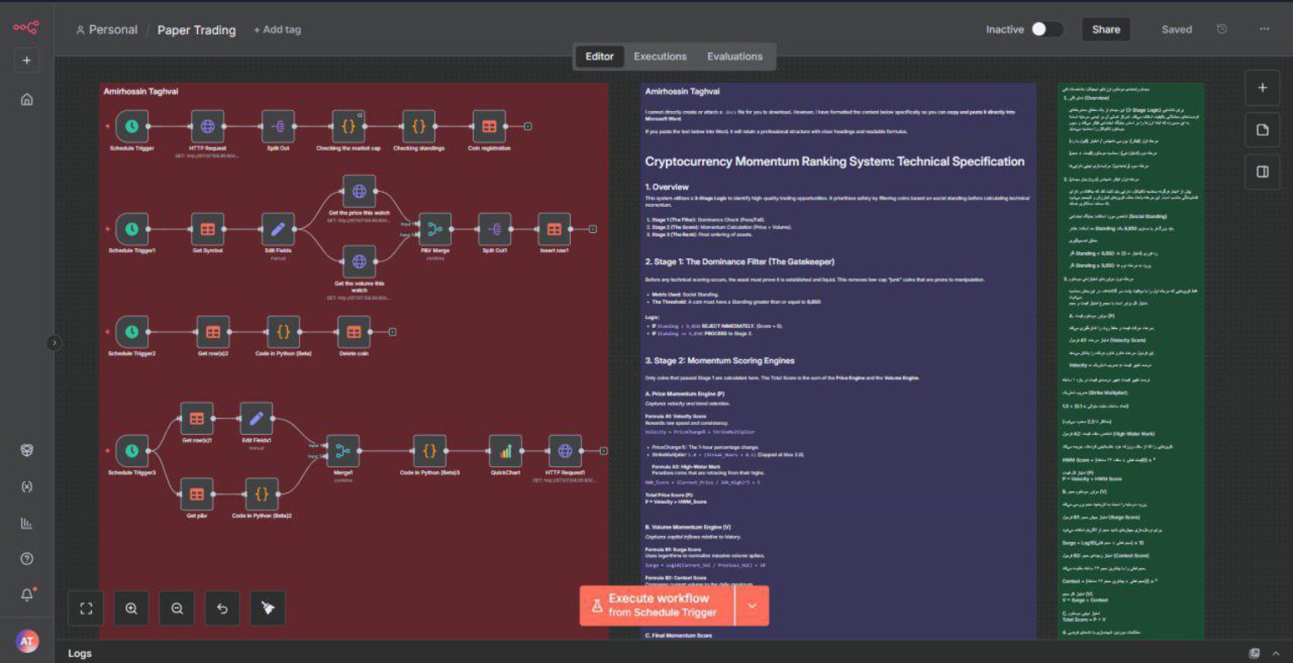Select the Get p&v node
This screenshot has height=663, width=1293.
pos(196,494)
